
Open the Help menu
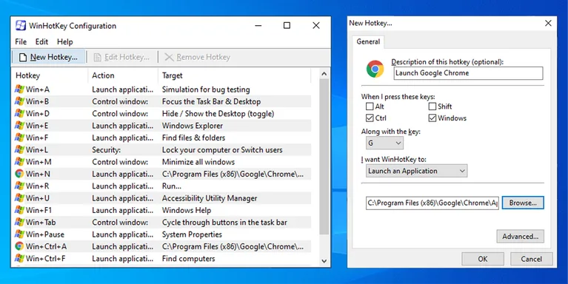click(x=65, y=41)
